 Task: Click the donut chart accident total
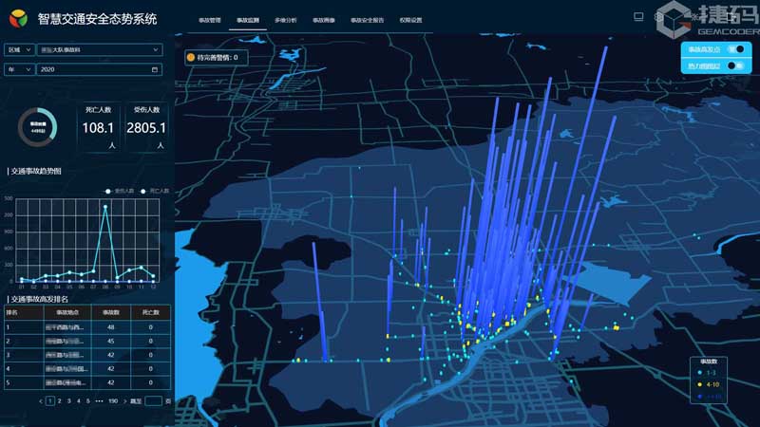click(x=38, y=127)
